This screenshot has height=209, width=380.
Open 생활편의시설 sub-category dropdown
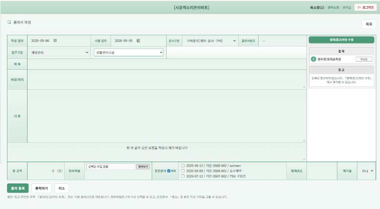(x=128, y=53)
